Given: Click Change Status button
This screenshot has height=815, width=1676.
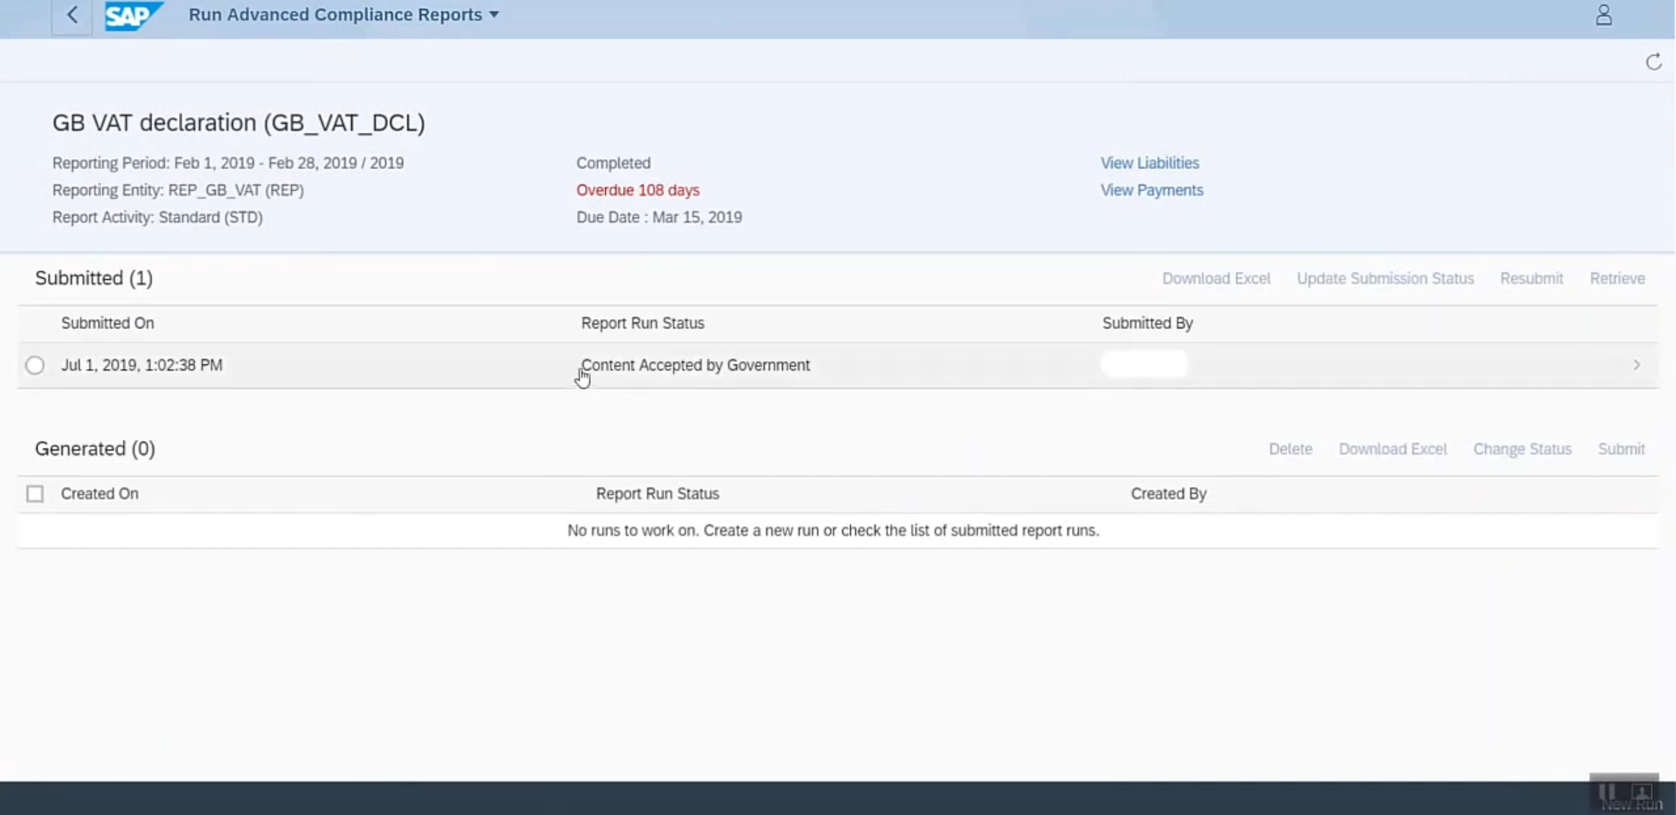Looking at the screenshot, I should tap(1522, 449).
